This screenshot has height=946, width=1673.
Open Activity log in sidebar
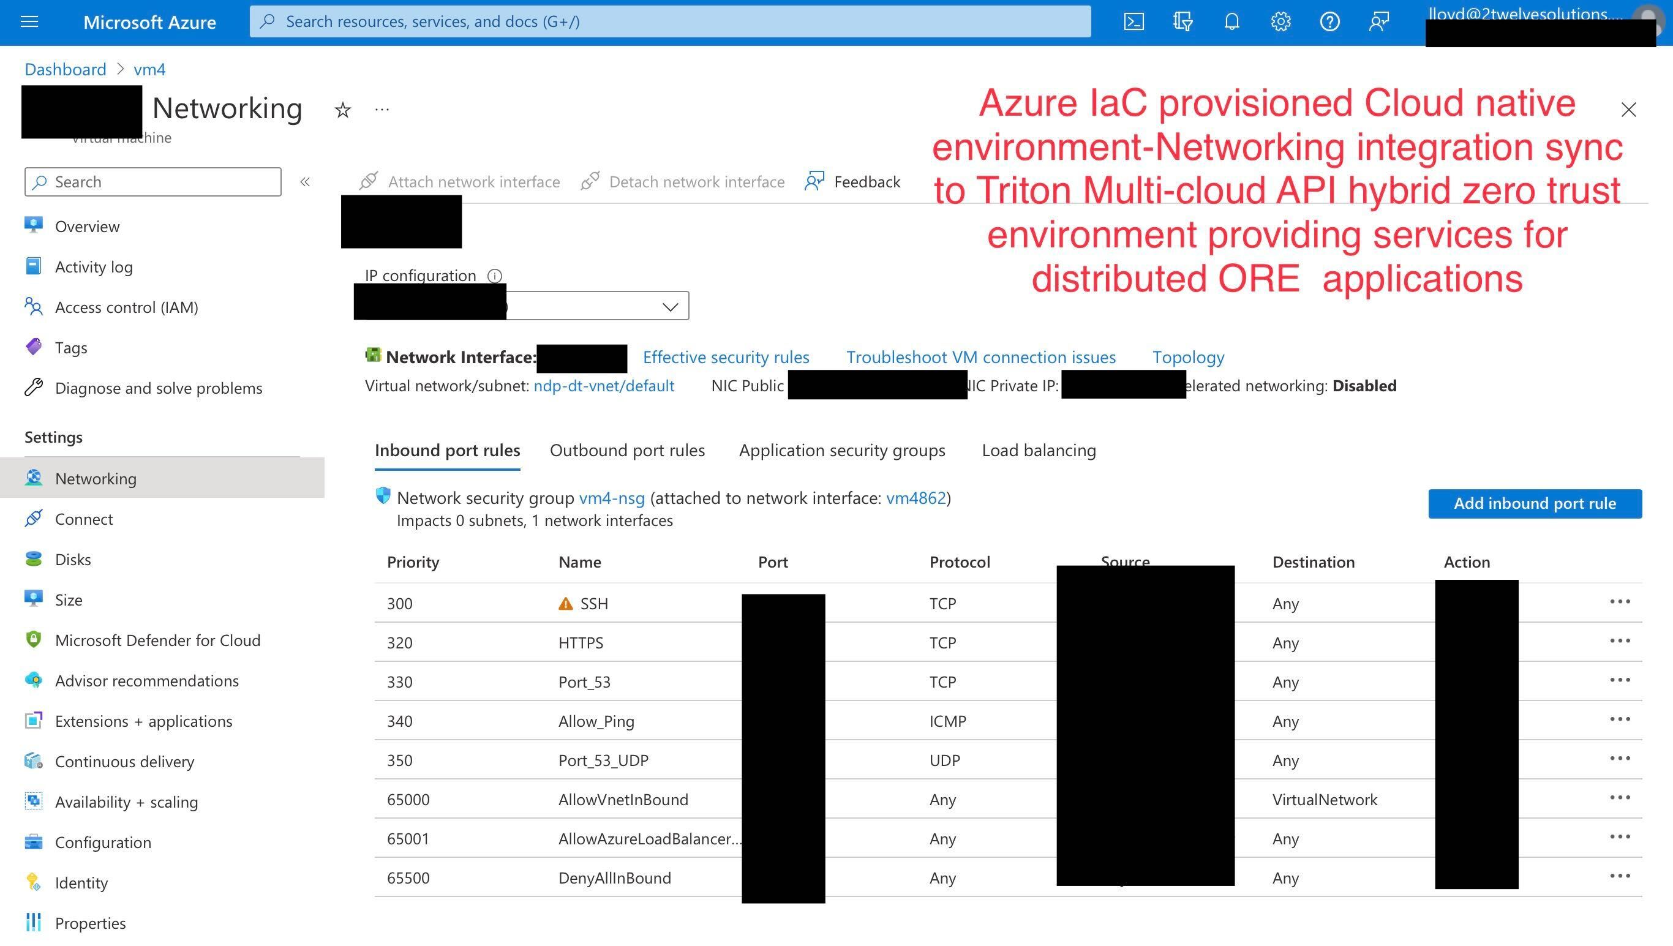pyautogui.click(x=94, y=266)
